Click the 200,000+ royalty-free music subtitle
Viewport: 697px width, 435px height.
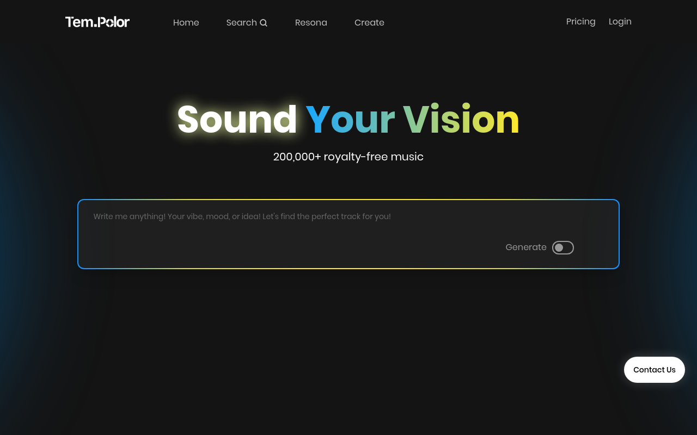click(x=348, y=157)
